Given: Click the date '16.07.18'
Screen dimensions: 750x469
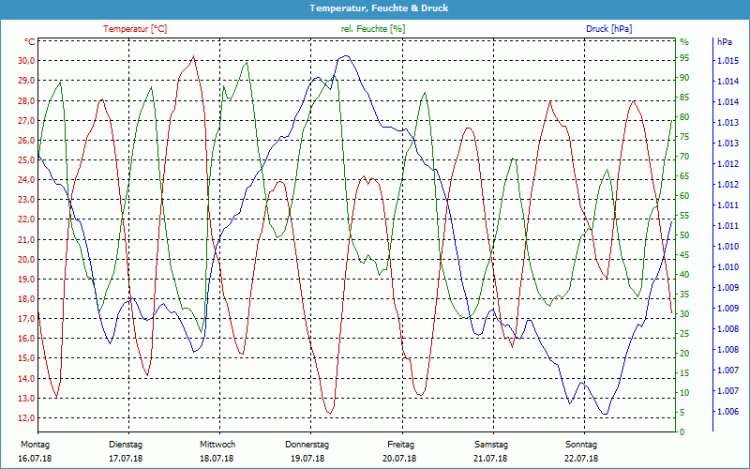Looking at the screenshot, I should pyautogui.click(x=35, y=459).
